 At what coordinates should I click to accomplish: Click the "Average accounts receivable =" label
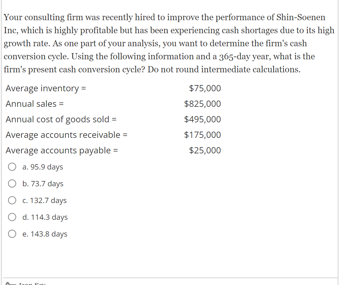point(67,135)
